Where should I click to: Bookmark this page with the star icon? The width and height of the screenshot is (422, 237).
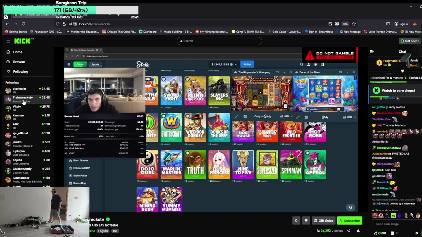click(354, 24)
